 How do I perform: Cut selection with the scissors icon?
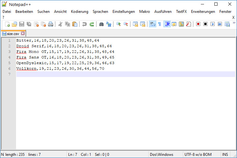[x=60, y=24]
